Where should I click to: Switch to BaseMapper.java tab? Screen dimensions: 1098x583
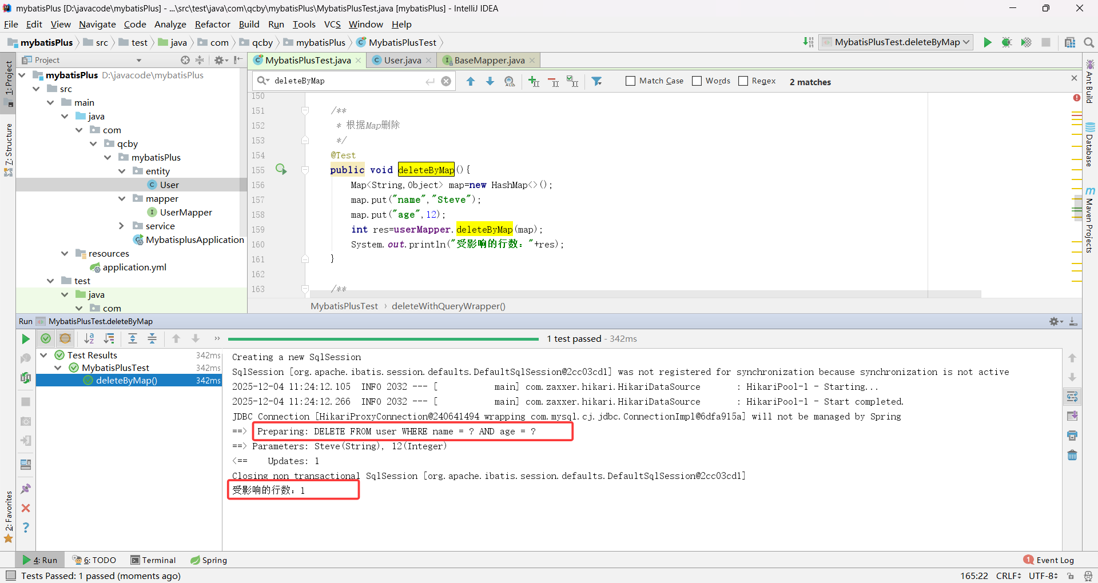(490, 60)
